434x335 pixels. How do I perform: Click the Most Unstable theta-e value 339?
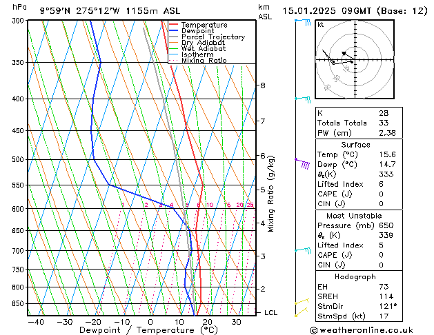tap(386, 235)
